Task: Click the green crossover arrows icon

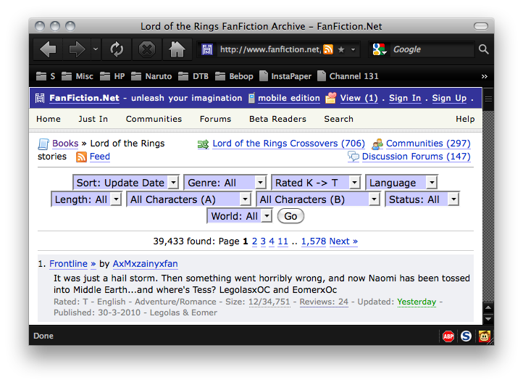Action: pyautogui.click(x=203, y=144)
